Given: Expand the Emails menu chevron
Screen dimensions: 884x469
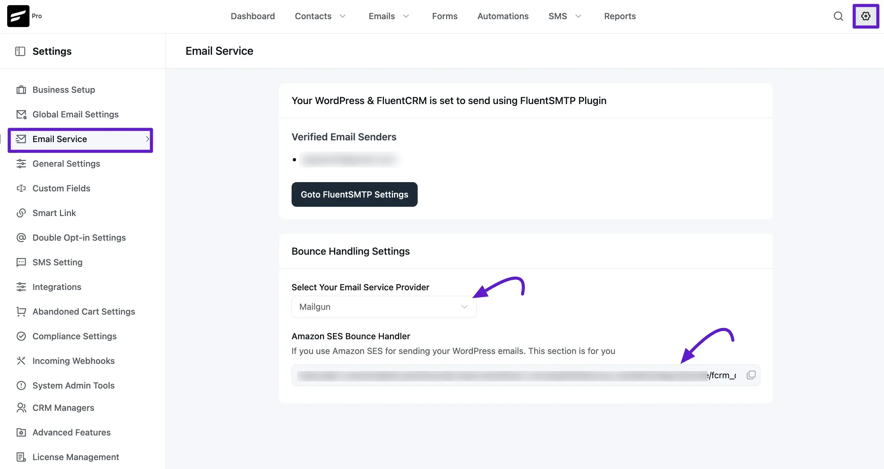Looking at the screenshot, I should (406, 16).
